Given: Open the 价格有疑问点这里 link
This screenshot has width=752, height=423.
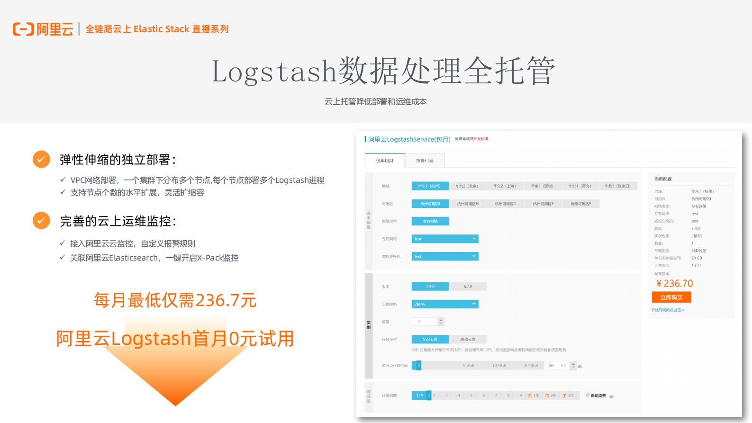Looking at the screenshot, I should click(668, 310).
